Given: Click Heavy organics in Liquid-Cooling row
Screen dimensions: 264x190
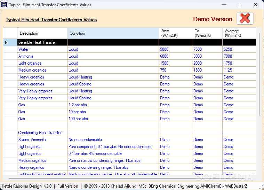Looking at the screenshot, I should (42, 84).
